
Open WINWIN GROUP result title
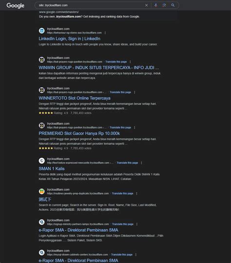(99, 68)
